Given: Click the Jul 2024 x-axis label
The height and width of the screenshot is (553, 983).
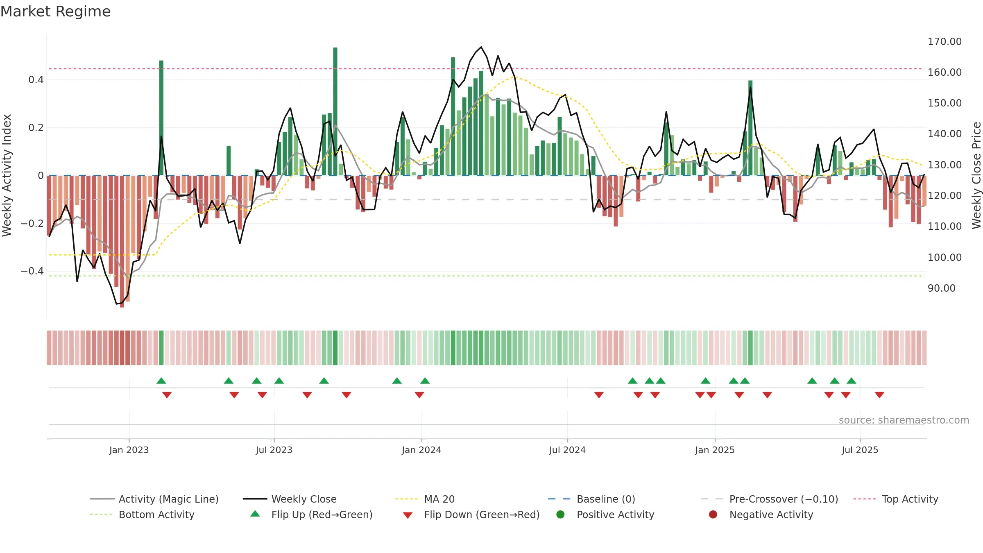Looking at the screenshot, I should coord(567,450).
